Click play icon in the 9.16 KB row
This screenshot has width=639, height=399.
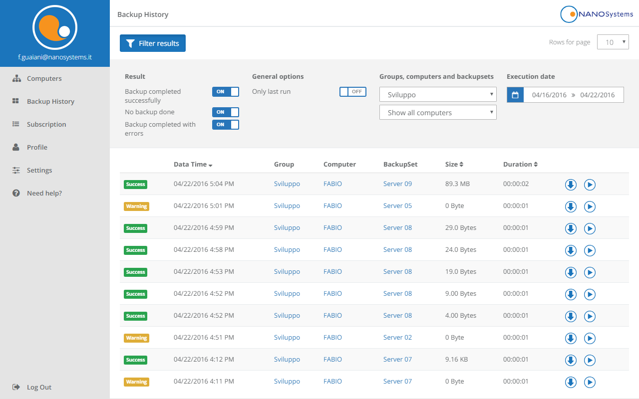point(590,360)
